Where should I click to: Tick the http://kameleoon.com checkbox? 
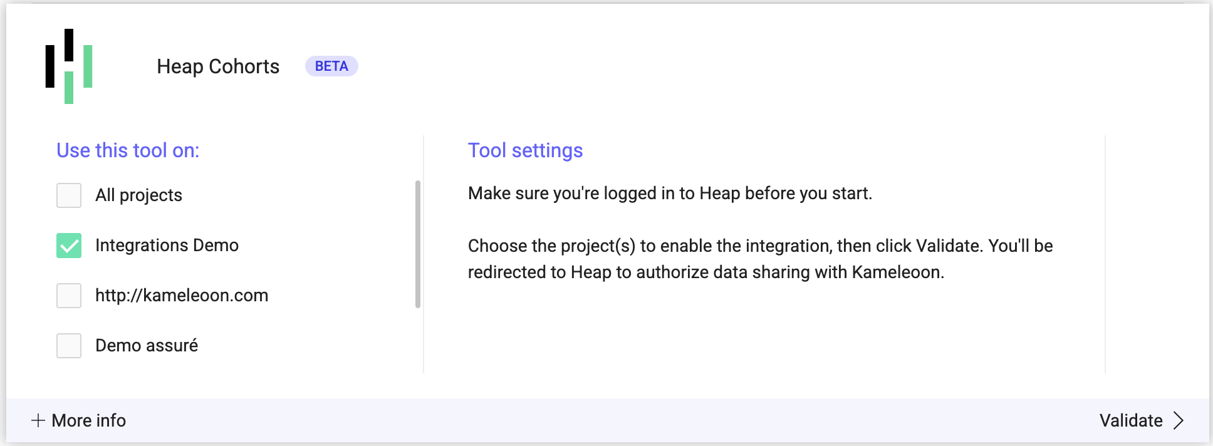click(x=69, y=296)
